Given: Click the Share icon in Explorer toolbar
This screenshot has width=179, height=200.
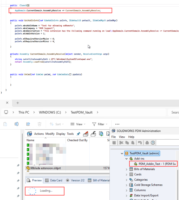Looking at the screenshot, I should pyautogui.click(x=28, y=124).
